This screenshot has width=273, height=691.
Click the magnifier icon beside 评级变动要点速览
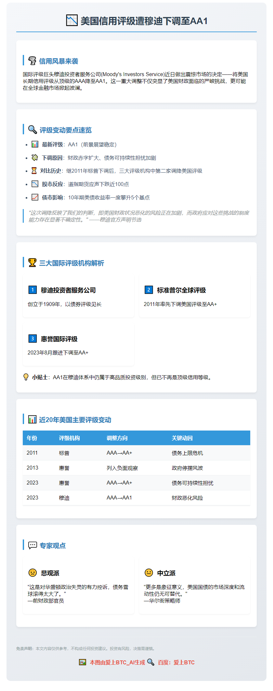point(32,130)
